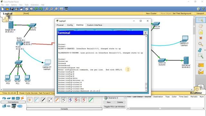Pick the green octal cable
This screenshot has height=116, width=206.
tap(91, 100)
